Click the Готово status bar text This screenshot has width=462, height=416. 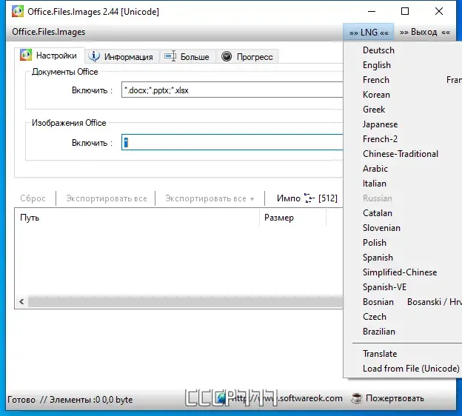(21, 400)
